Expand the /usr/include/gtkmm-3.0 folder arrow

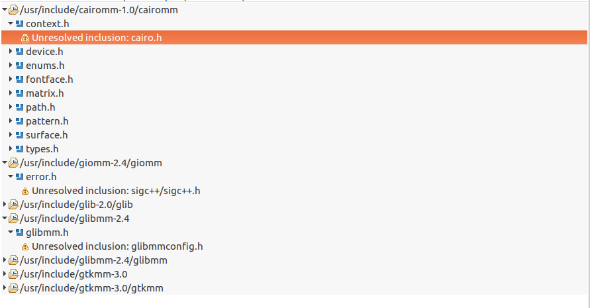point(5,274)
